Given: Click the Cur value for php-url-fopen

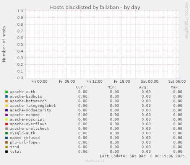Looking at the screenshot, I should click(x=83, y=142).
